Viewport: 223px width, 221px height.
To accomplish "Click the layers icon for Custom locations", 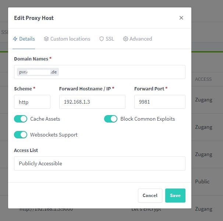I will pyautogui.click(x=46, y=39).
